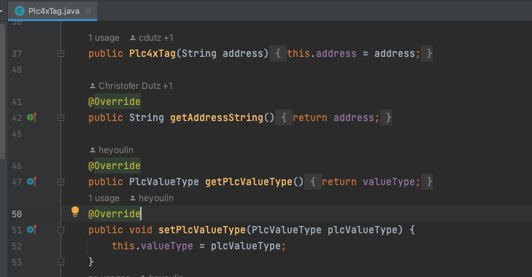Open the cdutz +1 author inlay hint
This screenshot has height=277, width=532.
point(152,38)
